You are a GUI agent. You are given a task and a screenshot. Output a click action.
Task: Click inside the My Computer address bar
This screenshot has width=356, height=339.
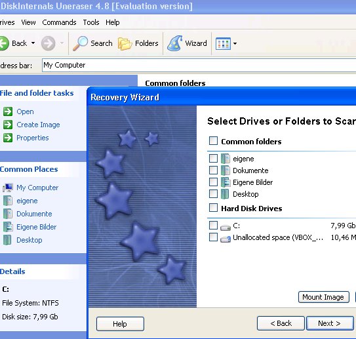coord(199,66)
